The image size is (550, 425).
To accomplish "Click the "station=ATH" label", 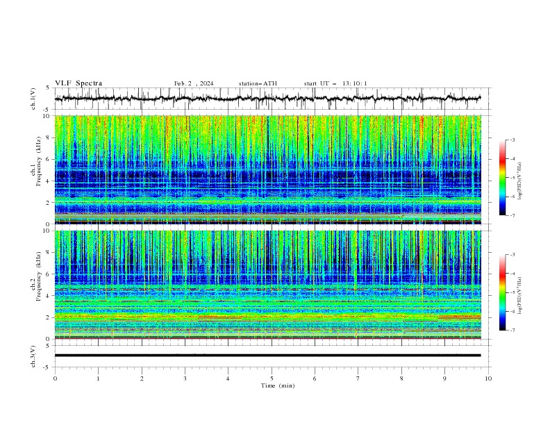I will [x=258, y=83].
